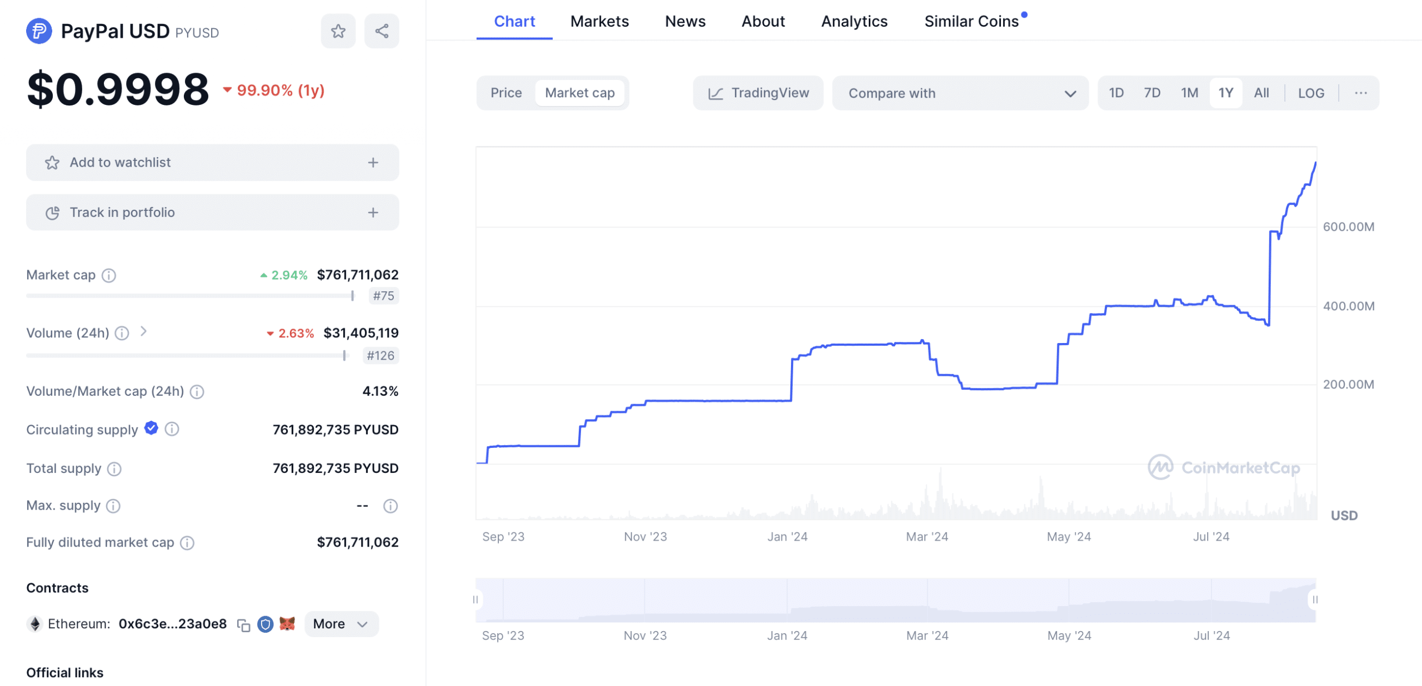Select the 1Y time range
The image size is (1422, 686).
coord(1225,93)
